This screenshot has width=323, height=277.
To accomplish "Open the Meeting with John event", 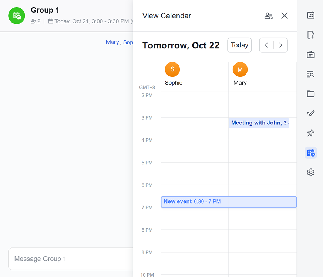I will [259, 123].
